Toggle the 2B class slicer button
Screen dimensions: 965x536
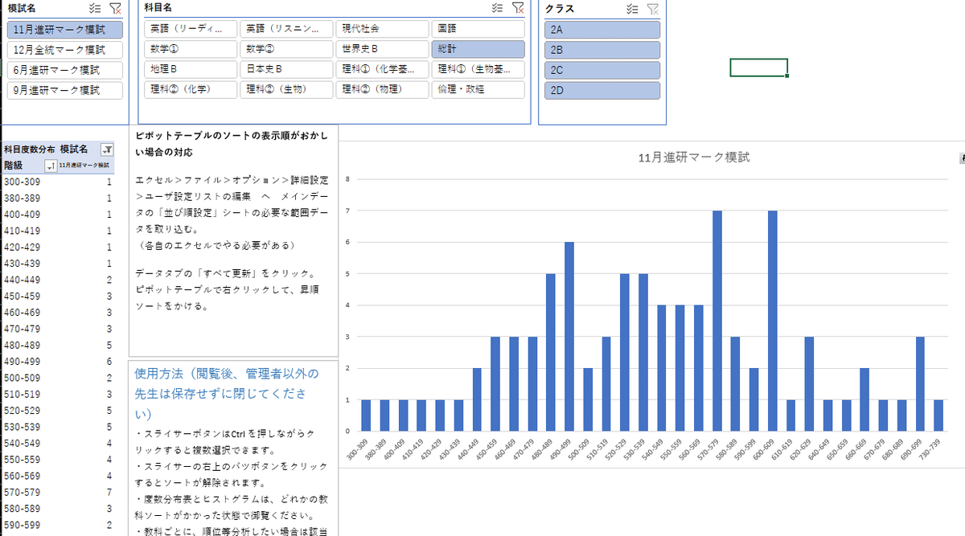(601, 48)
